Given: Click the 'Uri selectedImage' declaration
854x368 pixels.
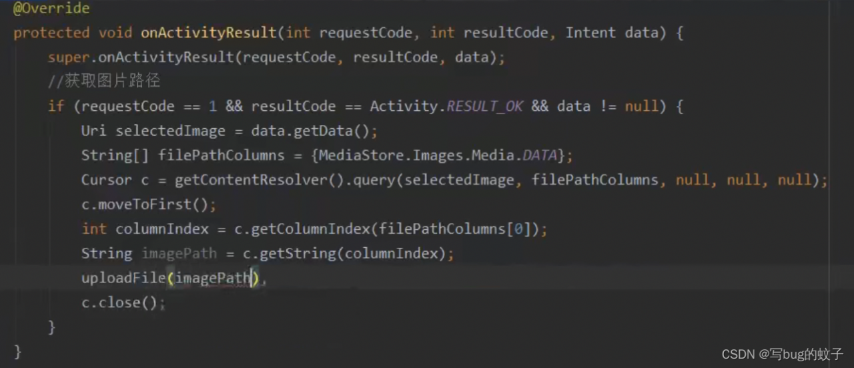Looking at the screenshot, I should [x=153, y=131].
